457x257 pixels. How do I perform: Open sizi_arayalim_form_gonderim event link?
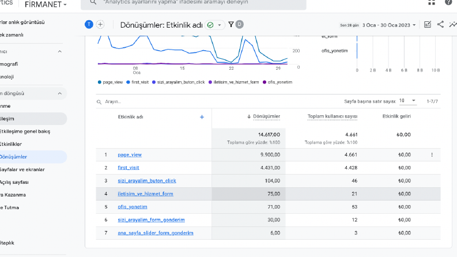[151, 220]
